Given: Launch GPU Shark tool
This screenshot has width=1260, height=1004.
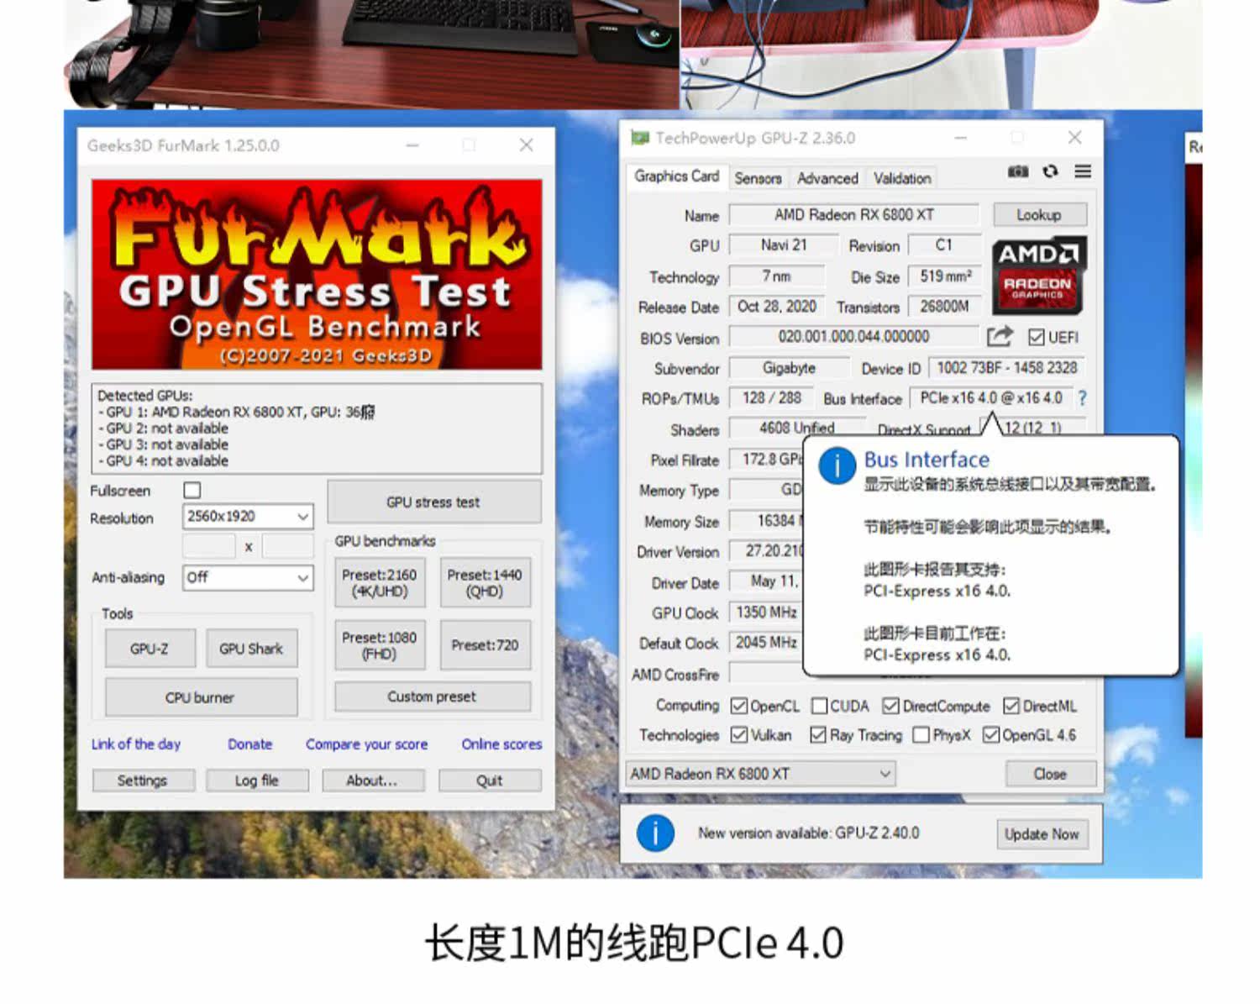Looking at the screenshot, I should [x=251, y=649].
